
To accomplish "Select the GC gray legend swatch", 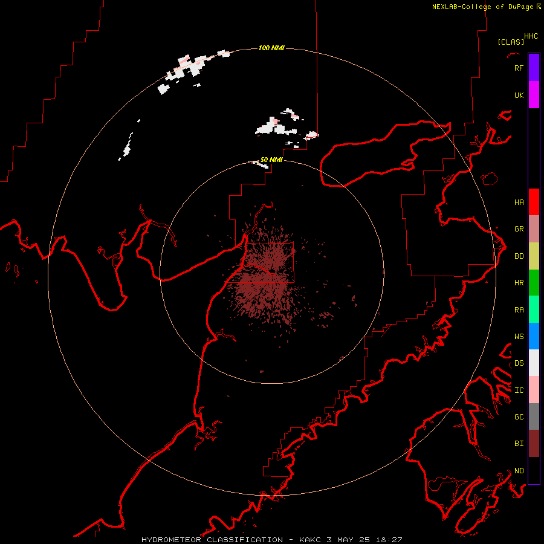I will click(534, 416).
